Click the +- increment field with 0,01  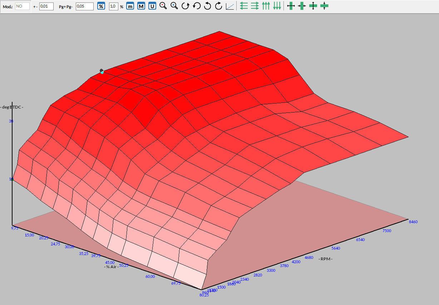[46, 6]
